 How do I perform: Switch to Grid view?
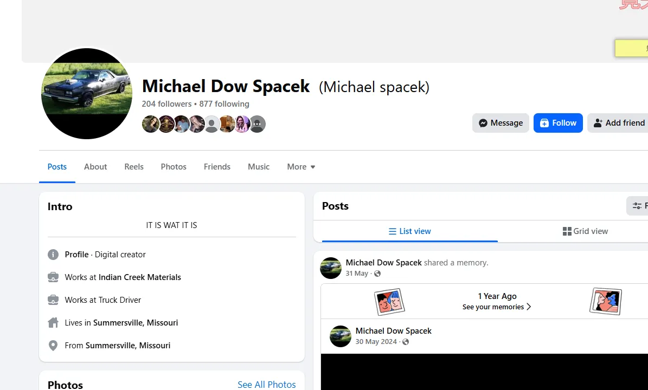[x=585, y=231]
